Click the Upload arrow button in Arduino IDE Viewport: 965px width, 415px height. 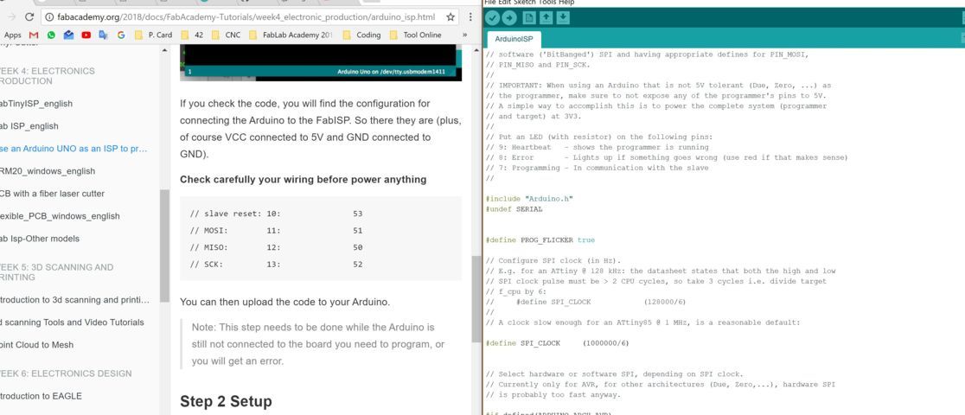pos(509,18)
